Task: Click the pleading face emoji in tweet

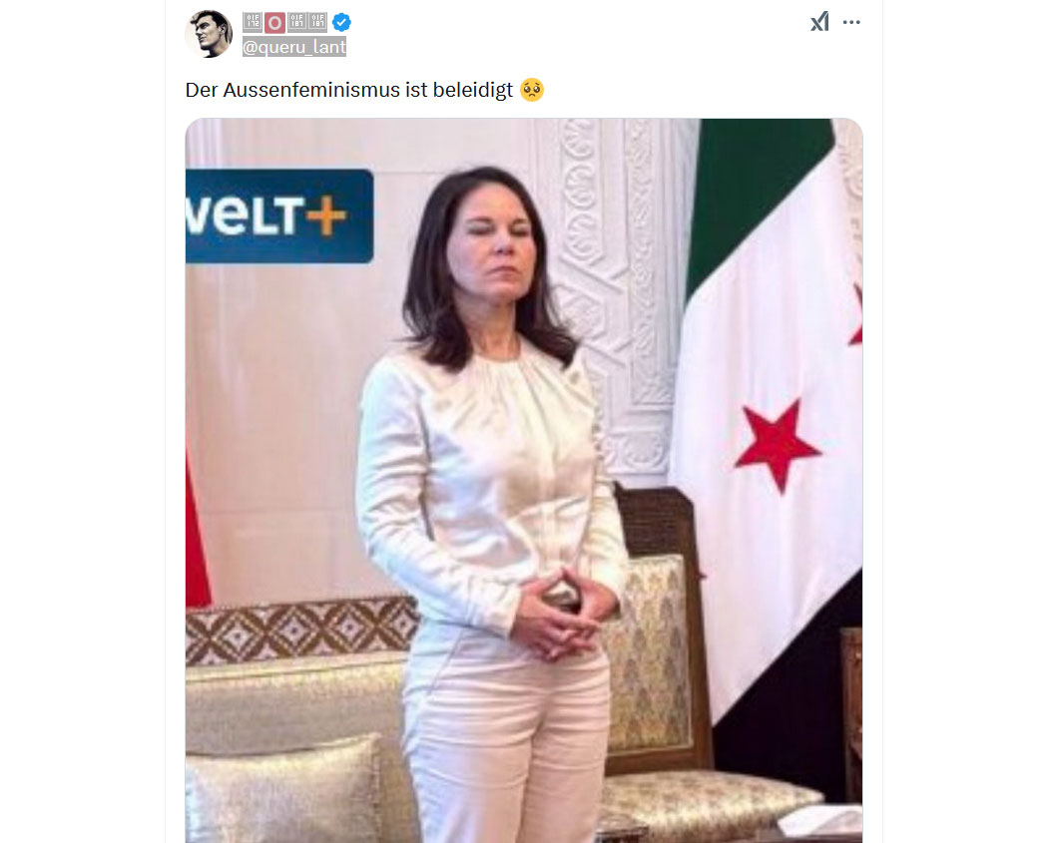Action: click(532, 90)
